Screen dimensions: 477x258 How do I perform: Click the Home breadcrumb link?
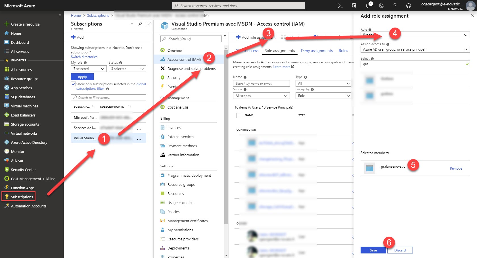(76, 15)
